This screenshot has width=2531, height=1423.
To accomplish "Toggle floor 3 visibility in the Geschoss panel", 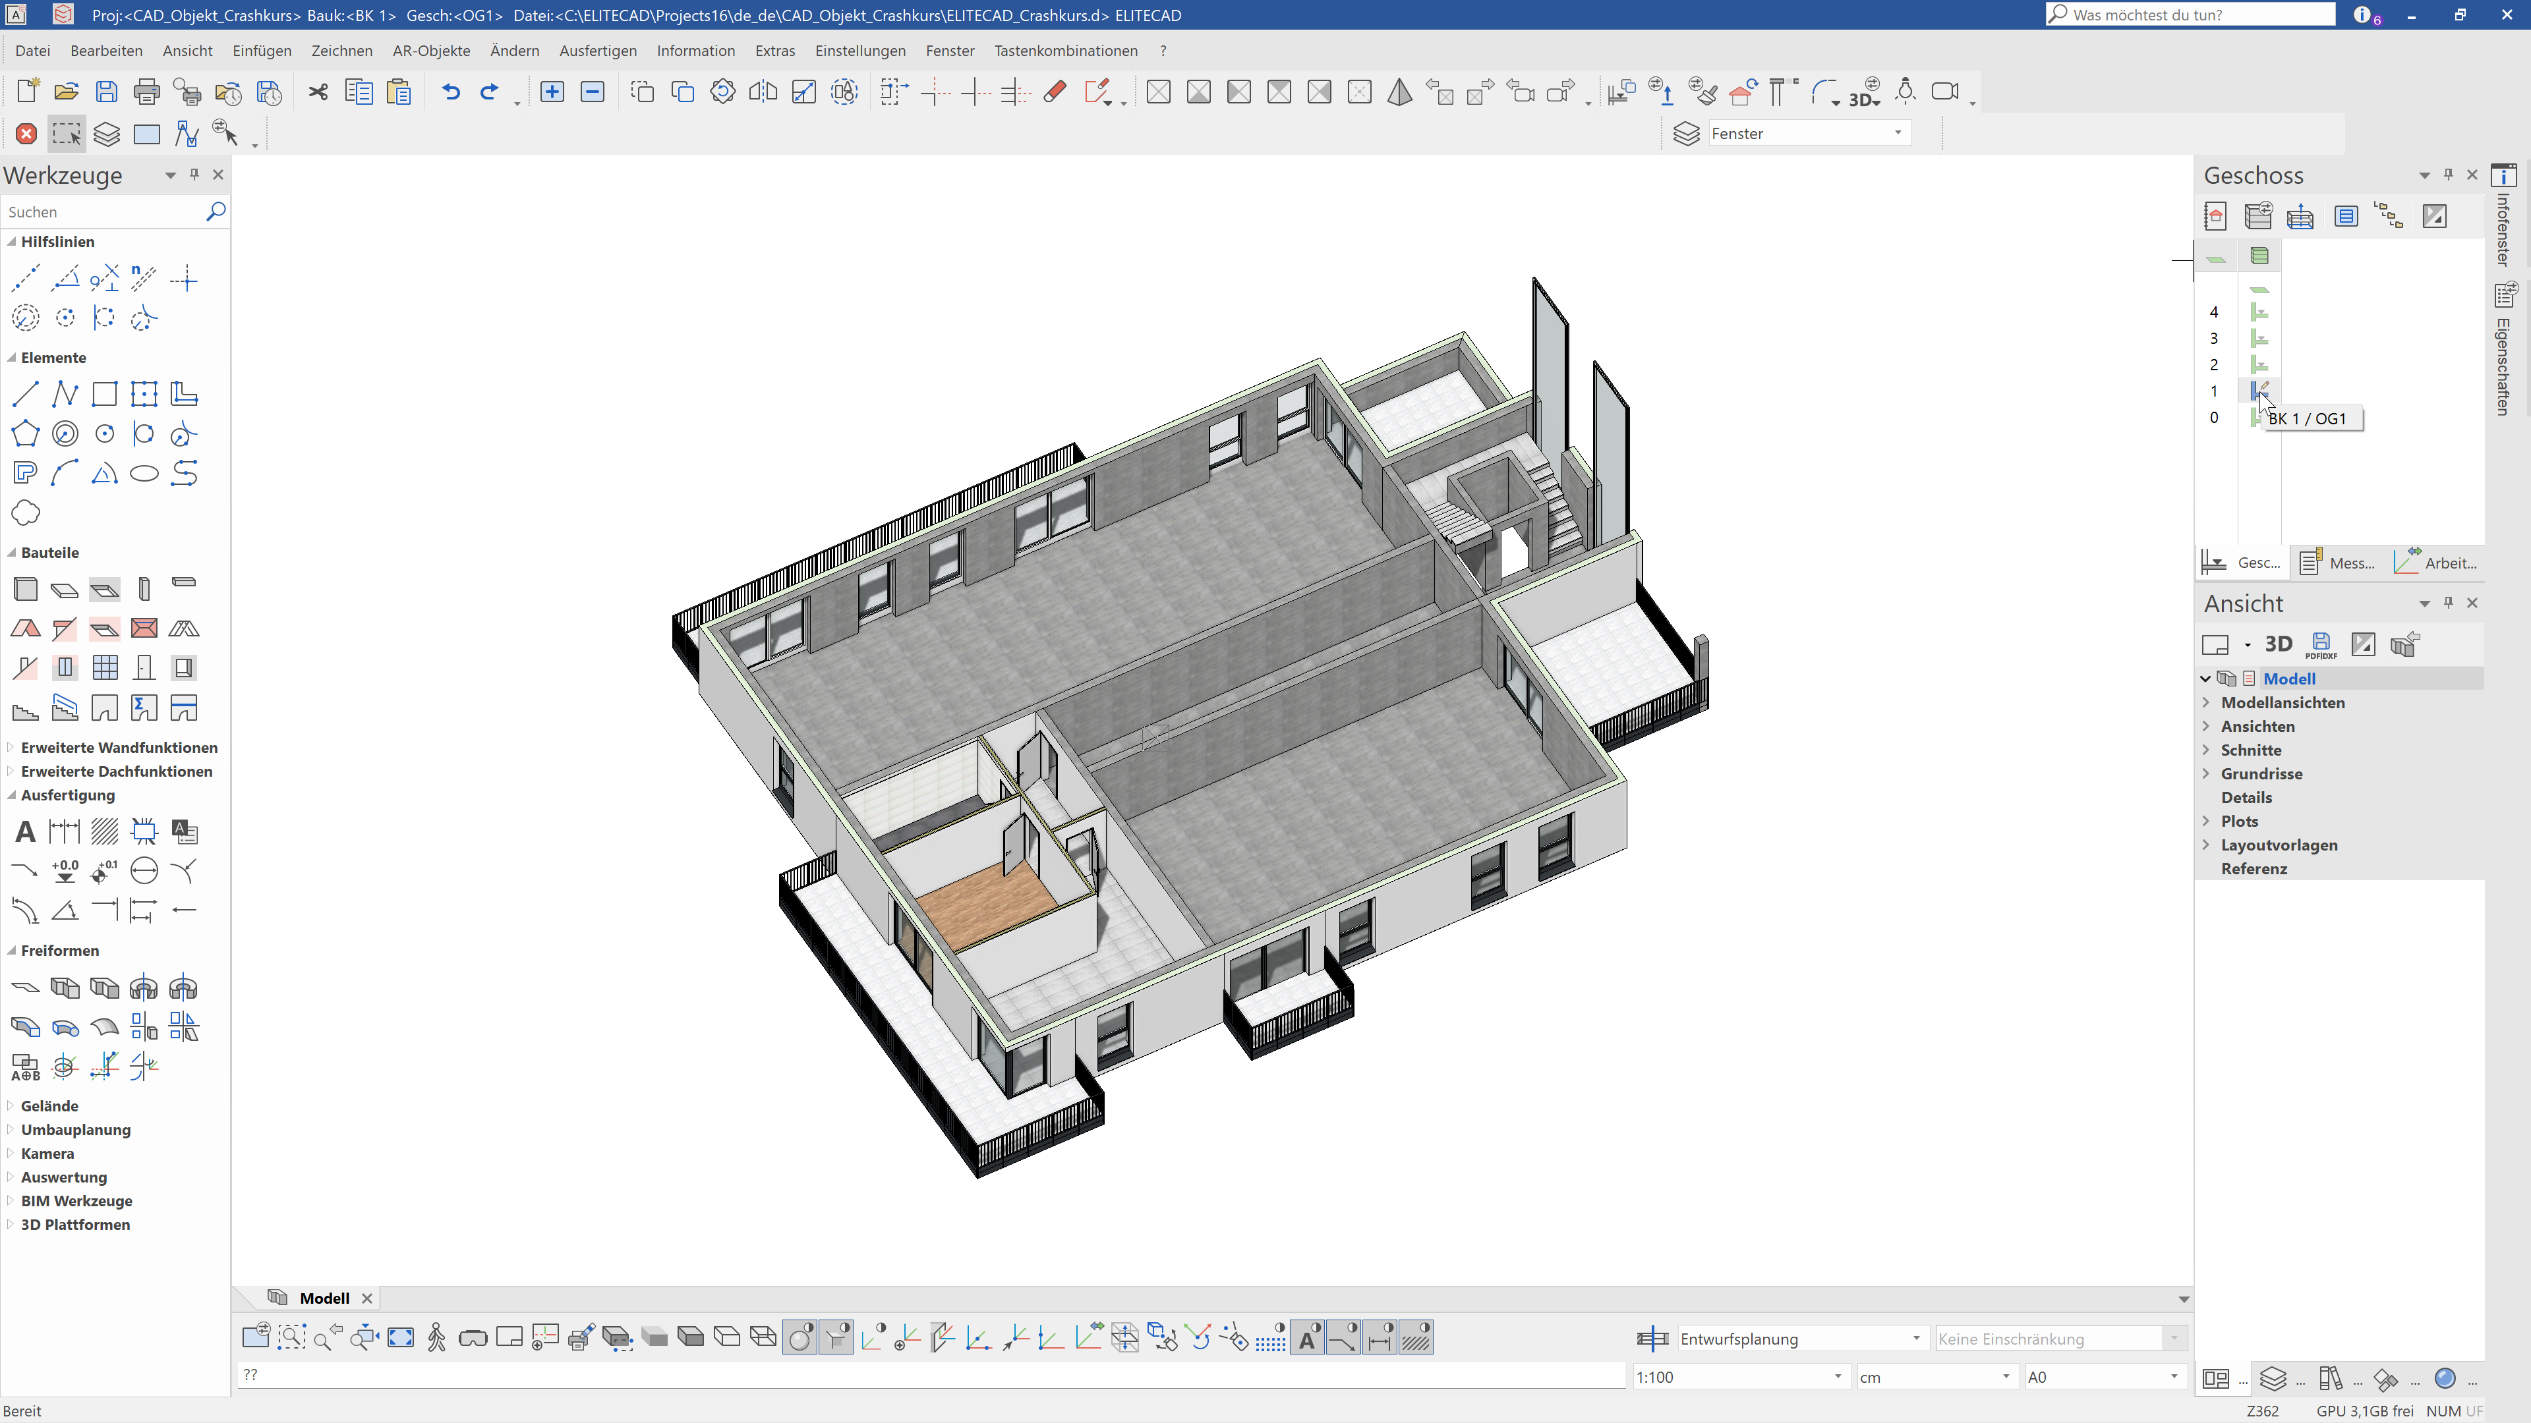I will (x=2259, y=339).
